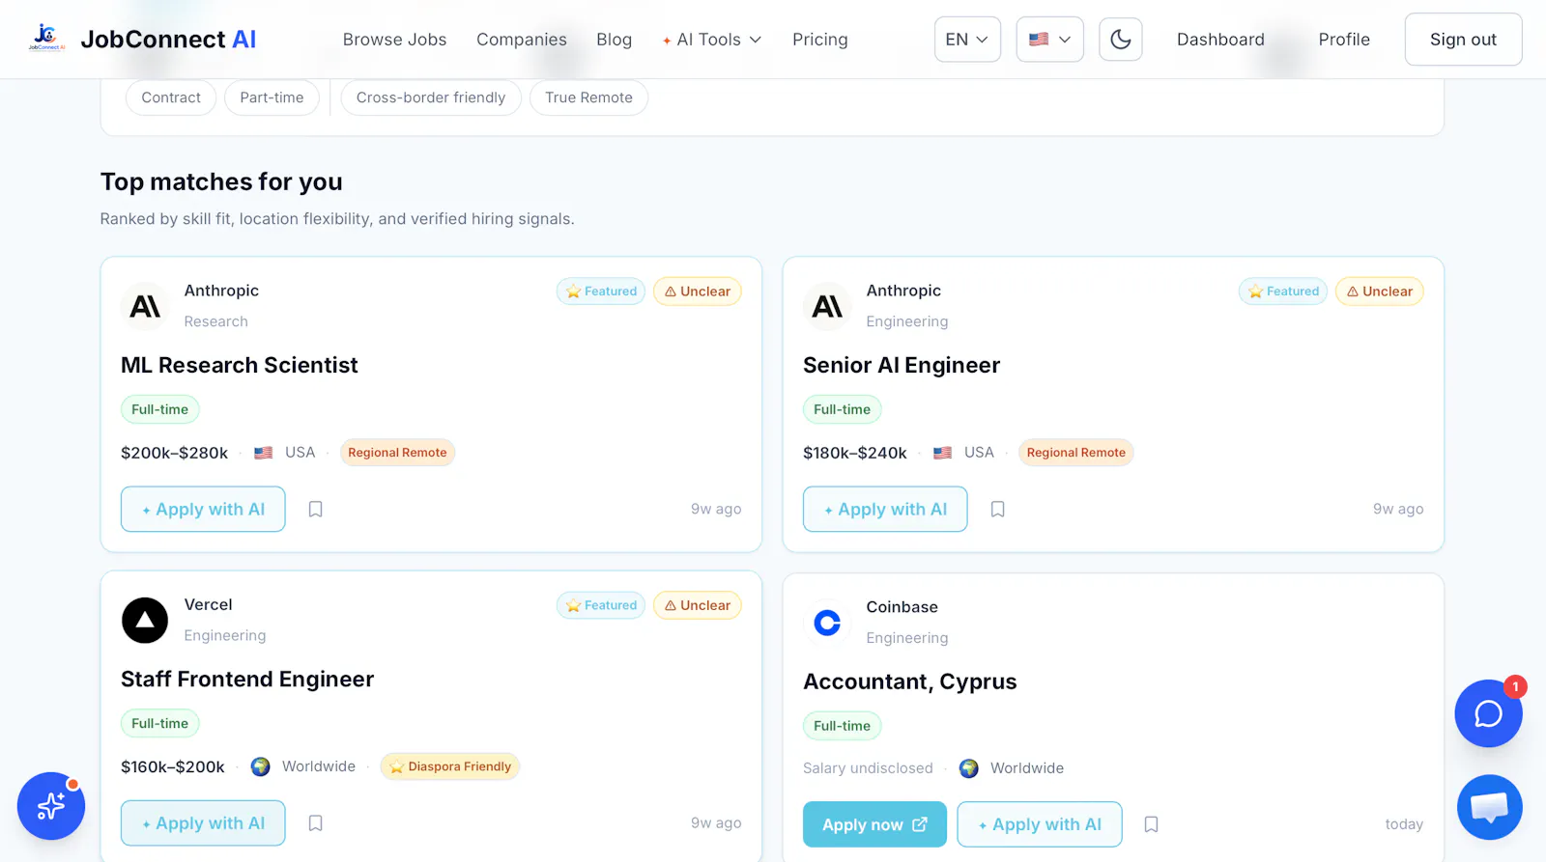Click the Top matches for you heading
Viewport: 1546px width, 862px height.
[x=221, y=181]
